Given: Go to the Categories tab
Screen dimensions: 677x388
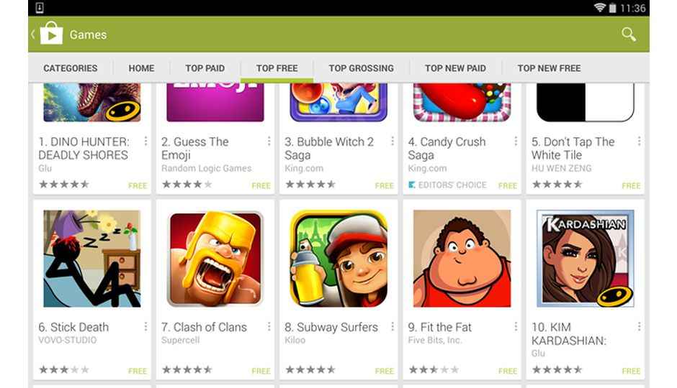Looking at the screenshot, I should [x=71, y=68].
